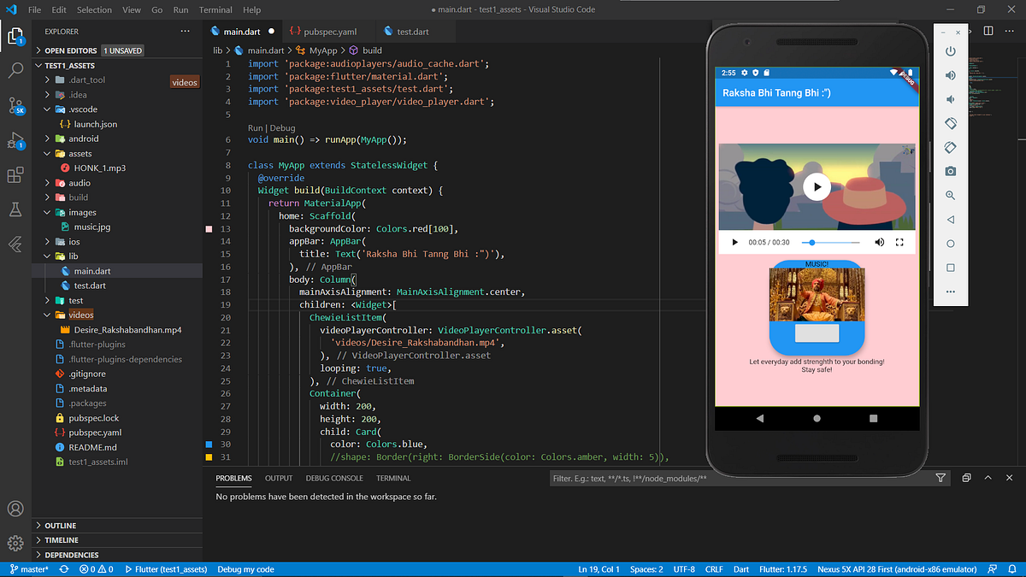1026x577 pixels.
Task: Select Flutter: 1.17.5 in the status bar
Action: (783, 568)
